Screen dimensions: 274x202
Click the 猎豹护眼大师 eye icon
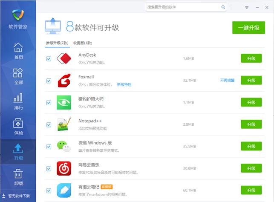point(64,102)
